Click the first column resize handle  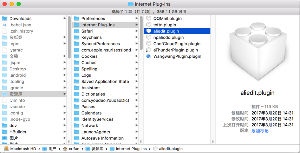69,141
